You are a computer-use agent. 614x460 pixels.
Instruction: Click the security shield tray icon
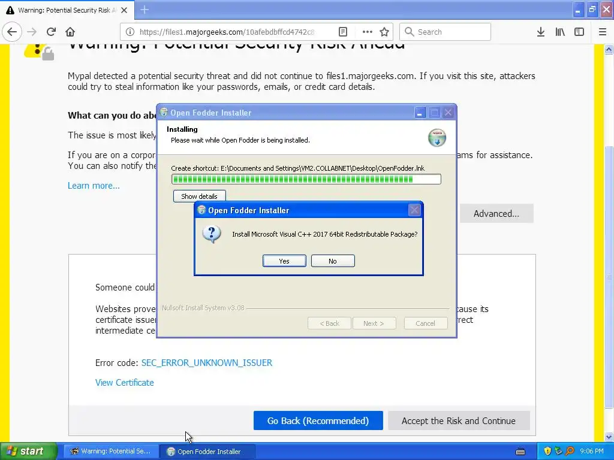[547, 451]
